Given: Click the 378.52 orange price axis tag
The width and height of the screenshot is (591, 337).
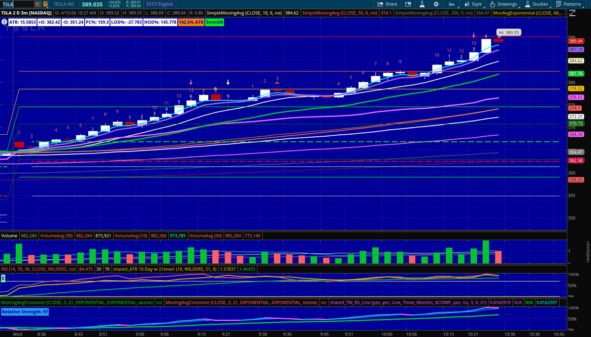Looking at the screenshot, I should click(x=576, y=88).
